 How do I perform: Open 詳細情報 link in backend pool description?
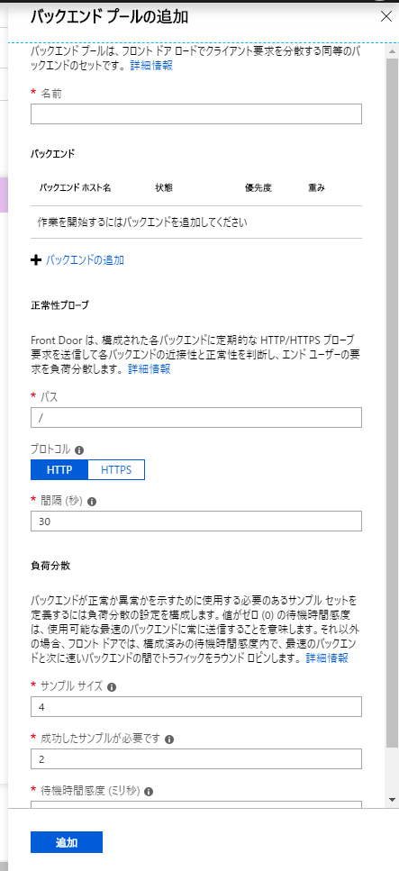(151, 66)
